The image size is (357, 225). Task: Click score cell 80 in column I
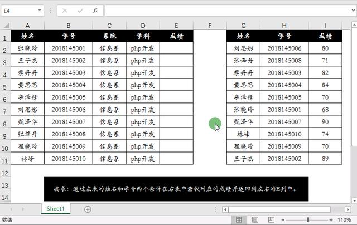coord(325,48)
